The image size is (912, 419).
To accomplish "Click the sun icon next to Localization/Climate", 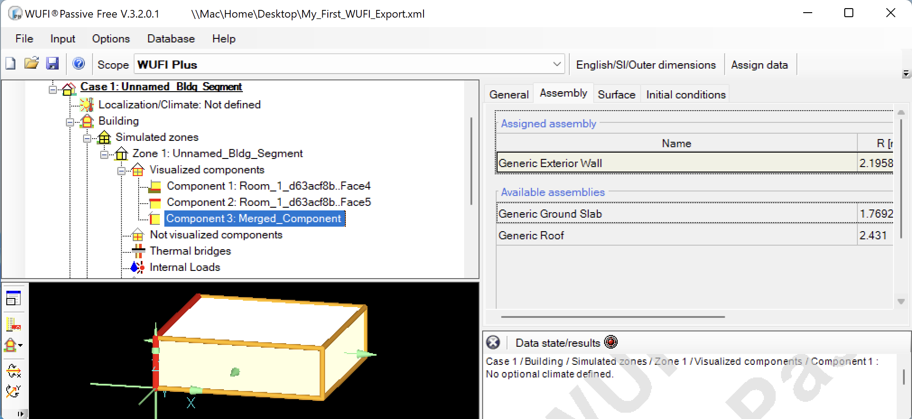I will (86, 104).
